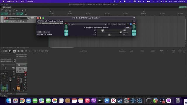Open the 2 in 2 out pin connector
Image resolution: width=187 pixels, height=105 pixels.
point(122,24)
